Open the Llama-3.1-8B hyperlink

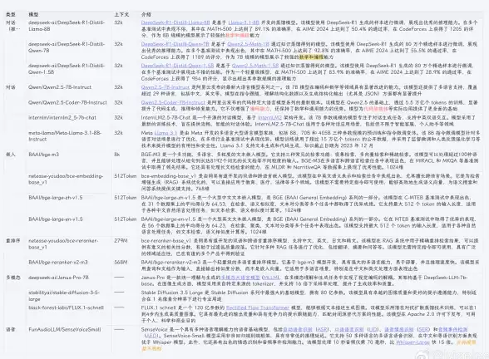[x=244, y=22]
